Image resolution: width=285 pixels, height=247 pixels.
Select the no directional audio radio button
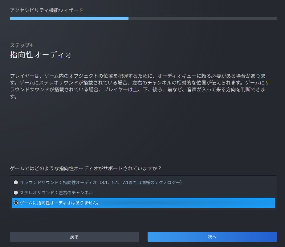pyautogui.click(x=16, y=203)
